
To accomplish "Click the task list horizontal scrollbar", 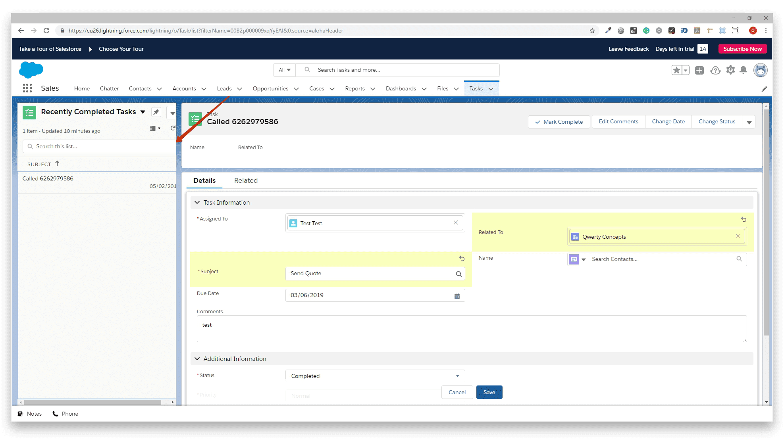I will 92,402.
